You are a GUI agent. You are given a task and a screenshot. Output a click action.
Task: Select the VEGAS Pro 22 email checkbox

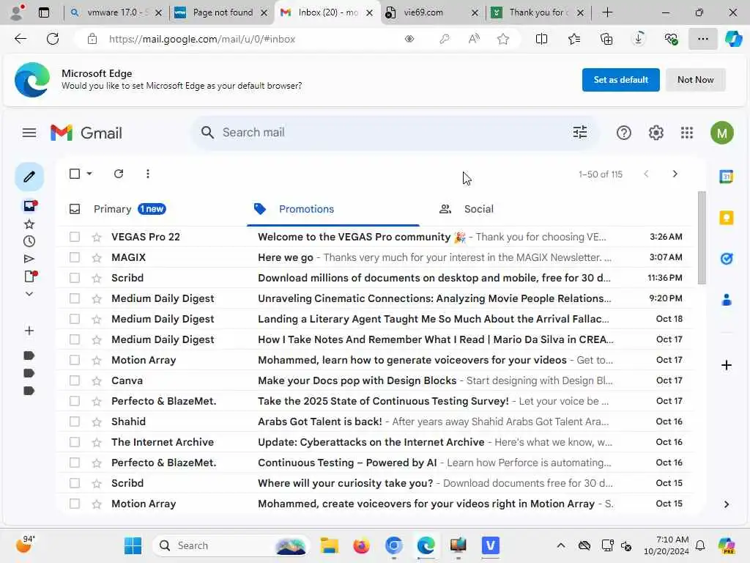click(75, 237)
